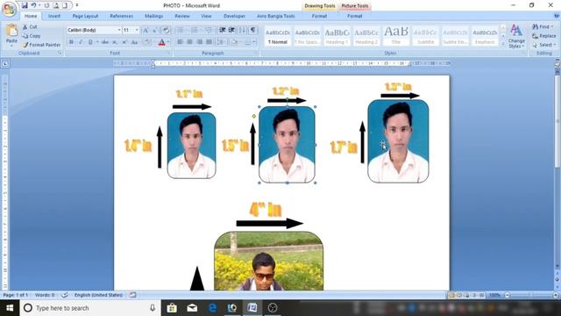Click Replace in Editing group
The height and width of the screenshot is (316, 561).
point(543,36)
